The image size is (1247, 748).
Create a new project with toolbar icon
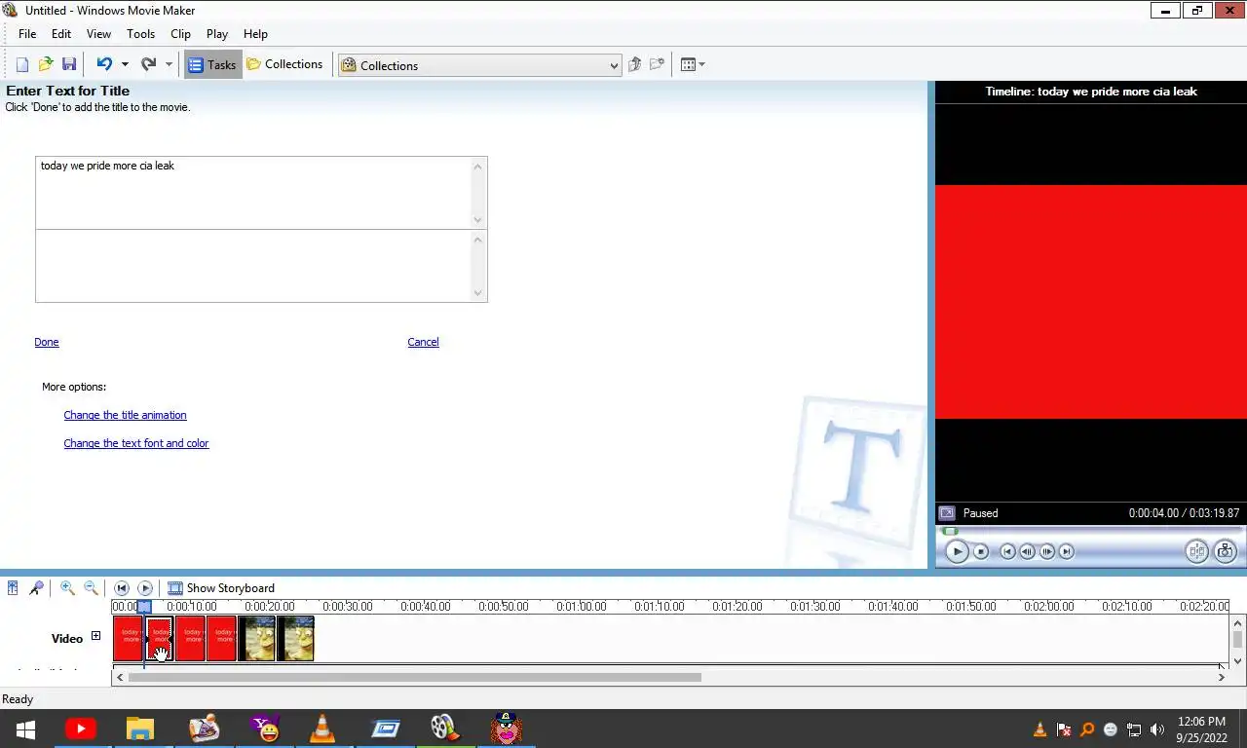pyautogui.click(x=22, y=64)
